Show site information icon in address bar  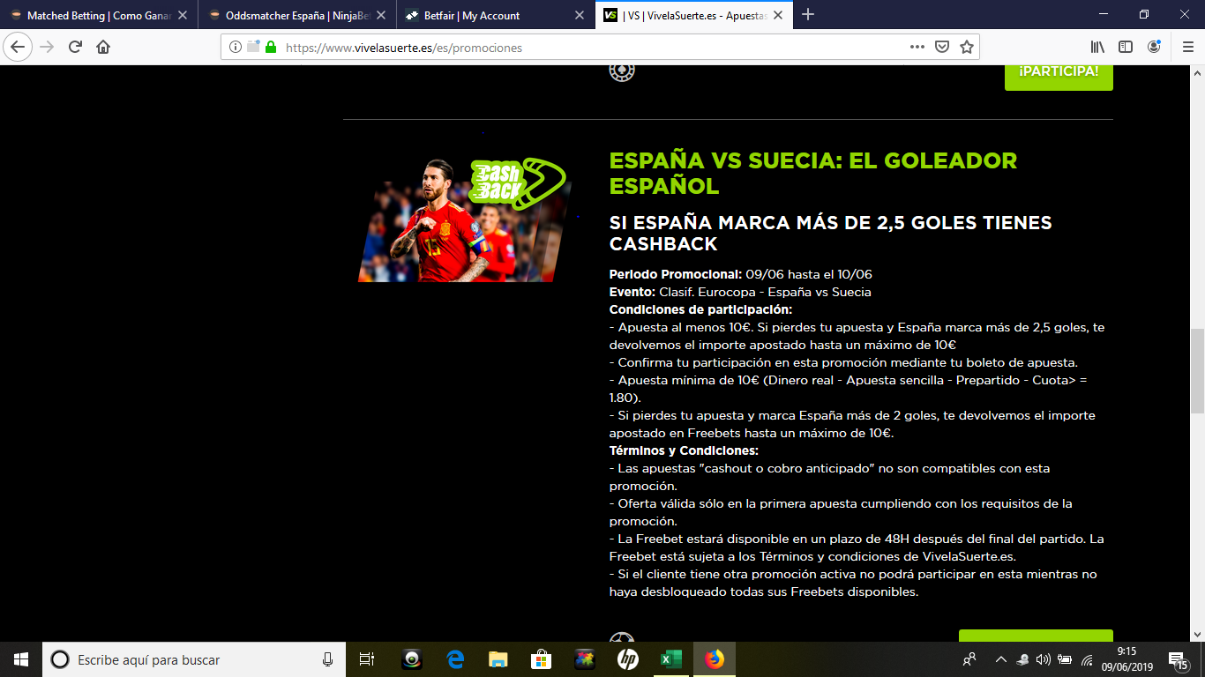(x=236, y=48)
